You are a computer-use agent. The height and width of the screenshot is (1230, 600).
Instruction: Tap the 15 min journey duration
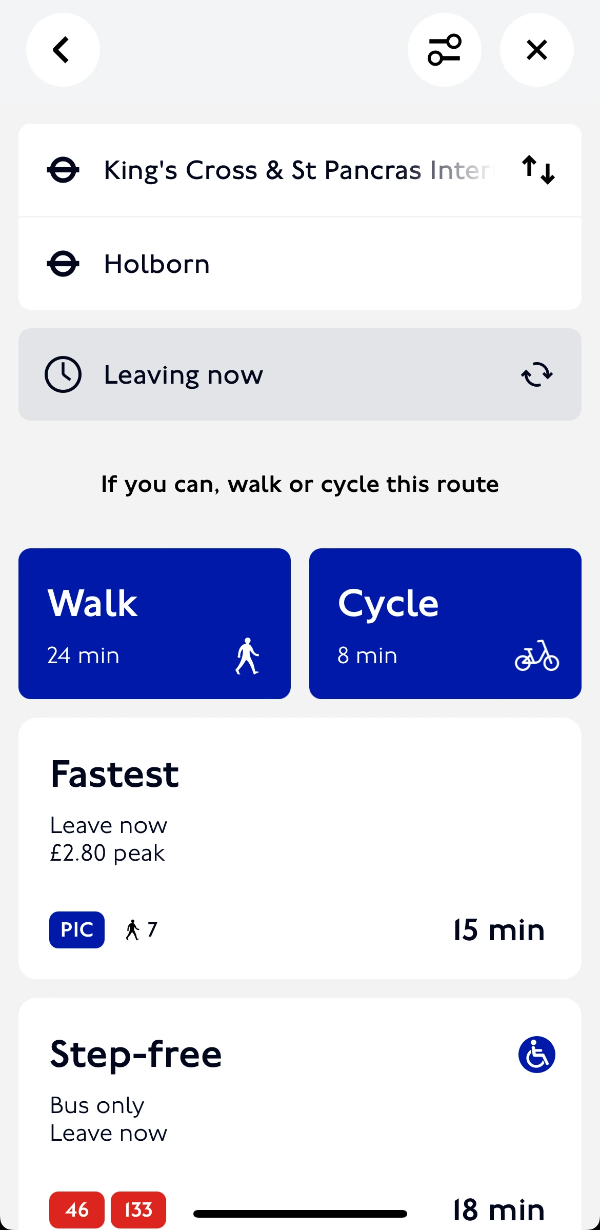(x=498, y=929)
